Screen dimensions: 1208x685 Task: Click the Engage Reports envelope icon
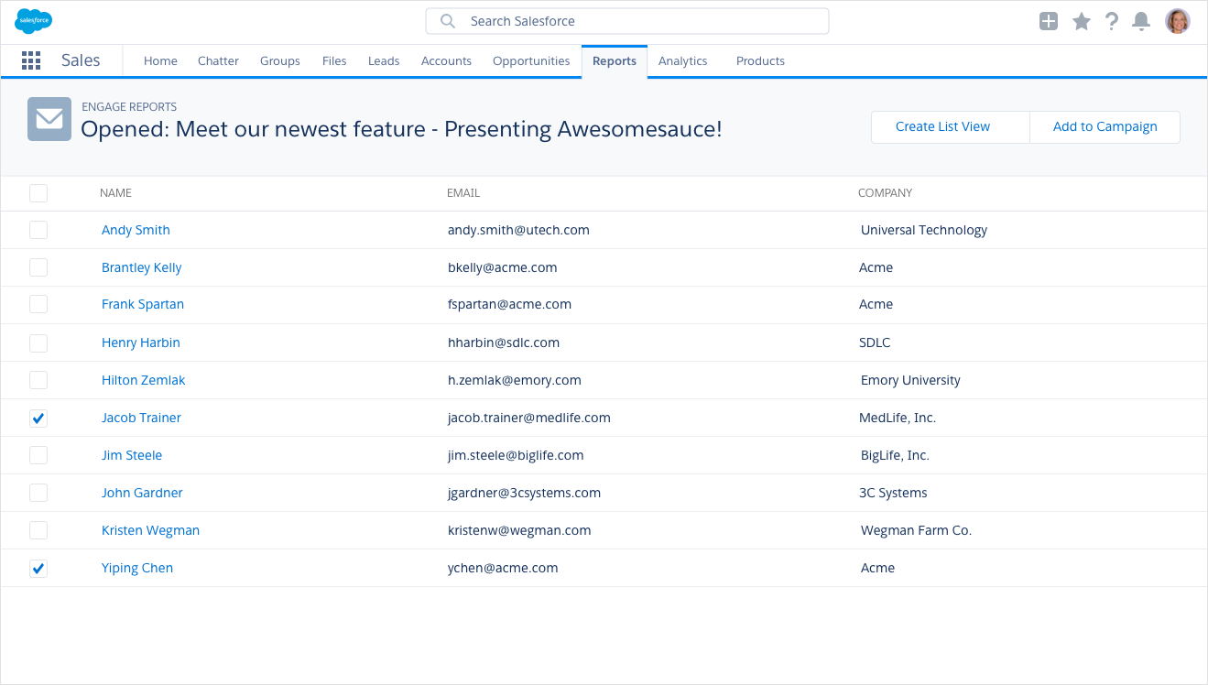(49, 119)
